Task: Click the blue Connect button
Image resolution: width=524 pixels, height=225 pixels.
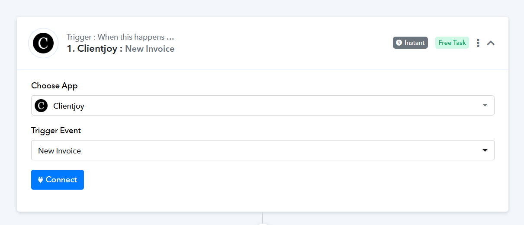Action: click(x=58, y=180)
